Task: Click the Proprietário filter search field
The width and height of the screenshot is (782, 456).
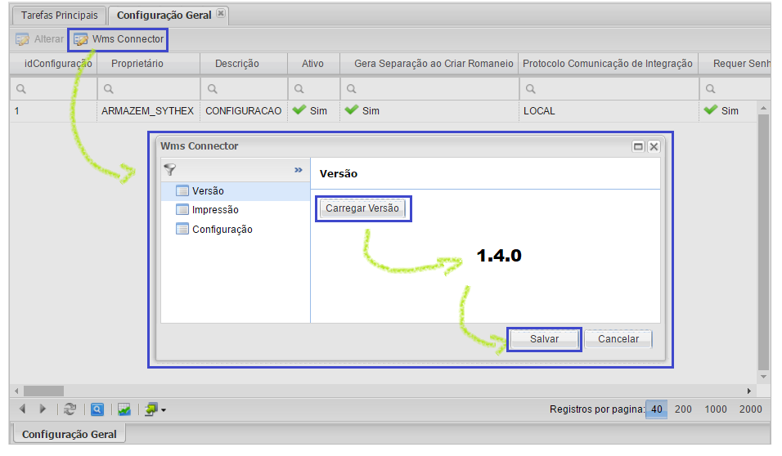Action: 149,89
